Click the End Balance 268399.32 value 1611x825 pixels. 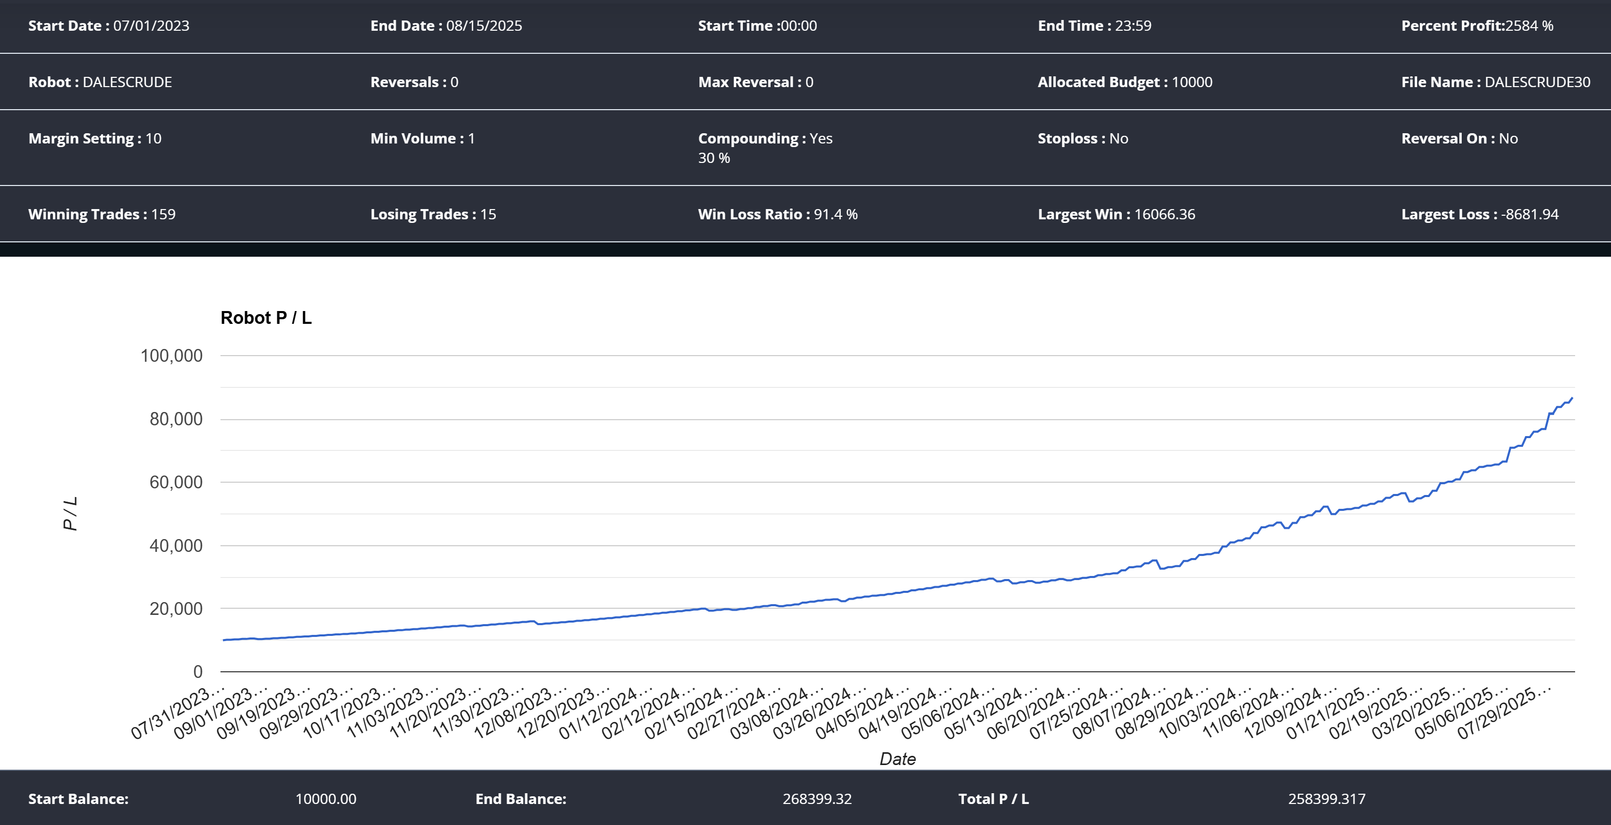point(817,799)
